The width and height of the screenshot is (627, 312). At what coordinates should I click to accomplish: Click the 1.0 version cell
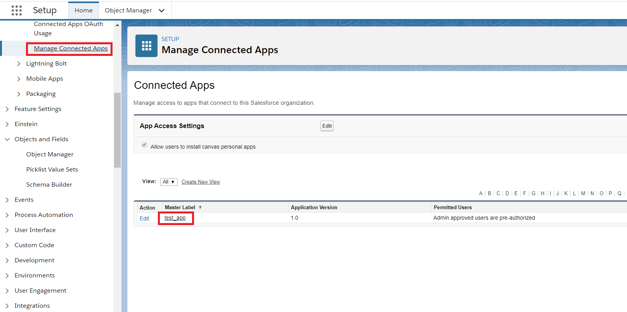[x=294, y=218]
